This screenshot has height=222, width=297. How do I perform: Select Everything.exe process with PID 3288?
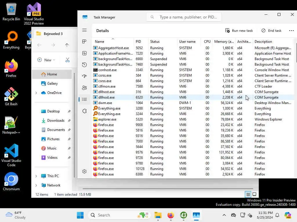coord(193,108)
